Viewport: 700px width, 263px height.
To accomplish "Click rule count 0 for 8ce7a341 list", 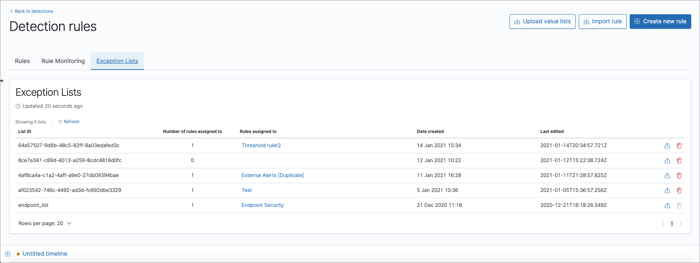I will click(192, 160).
